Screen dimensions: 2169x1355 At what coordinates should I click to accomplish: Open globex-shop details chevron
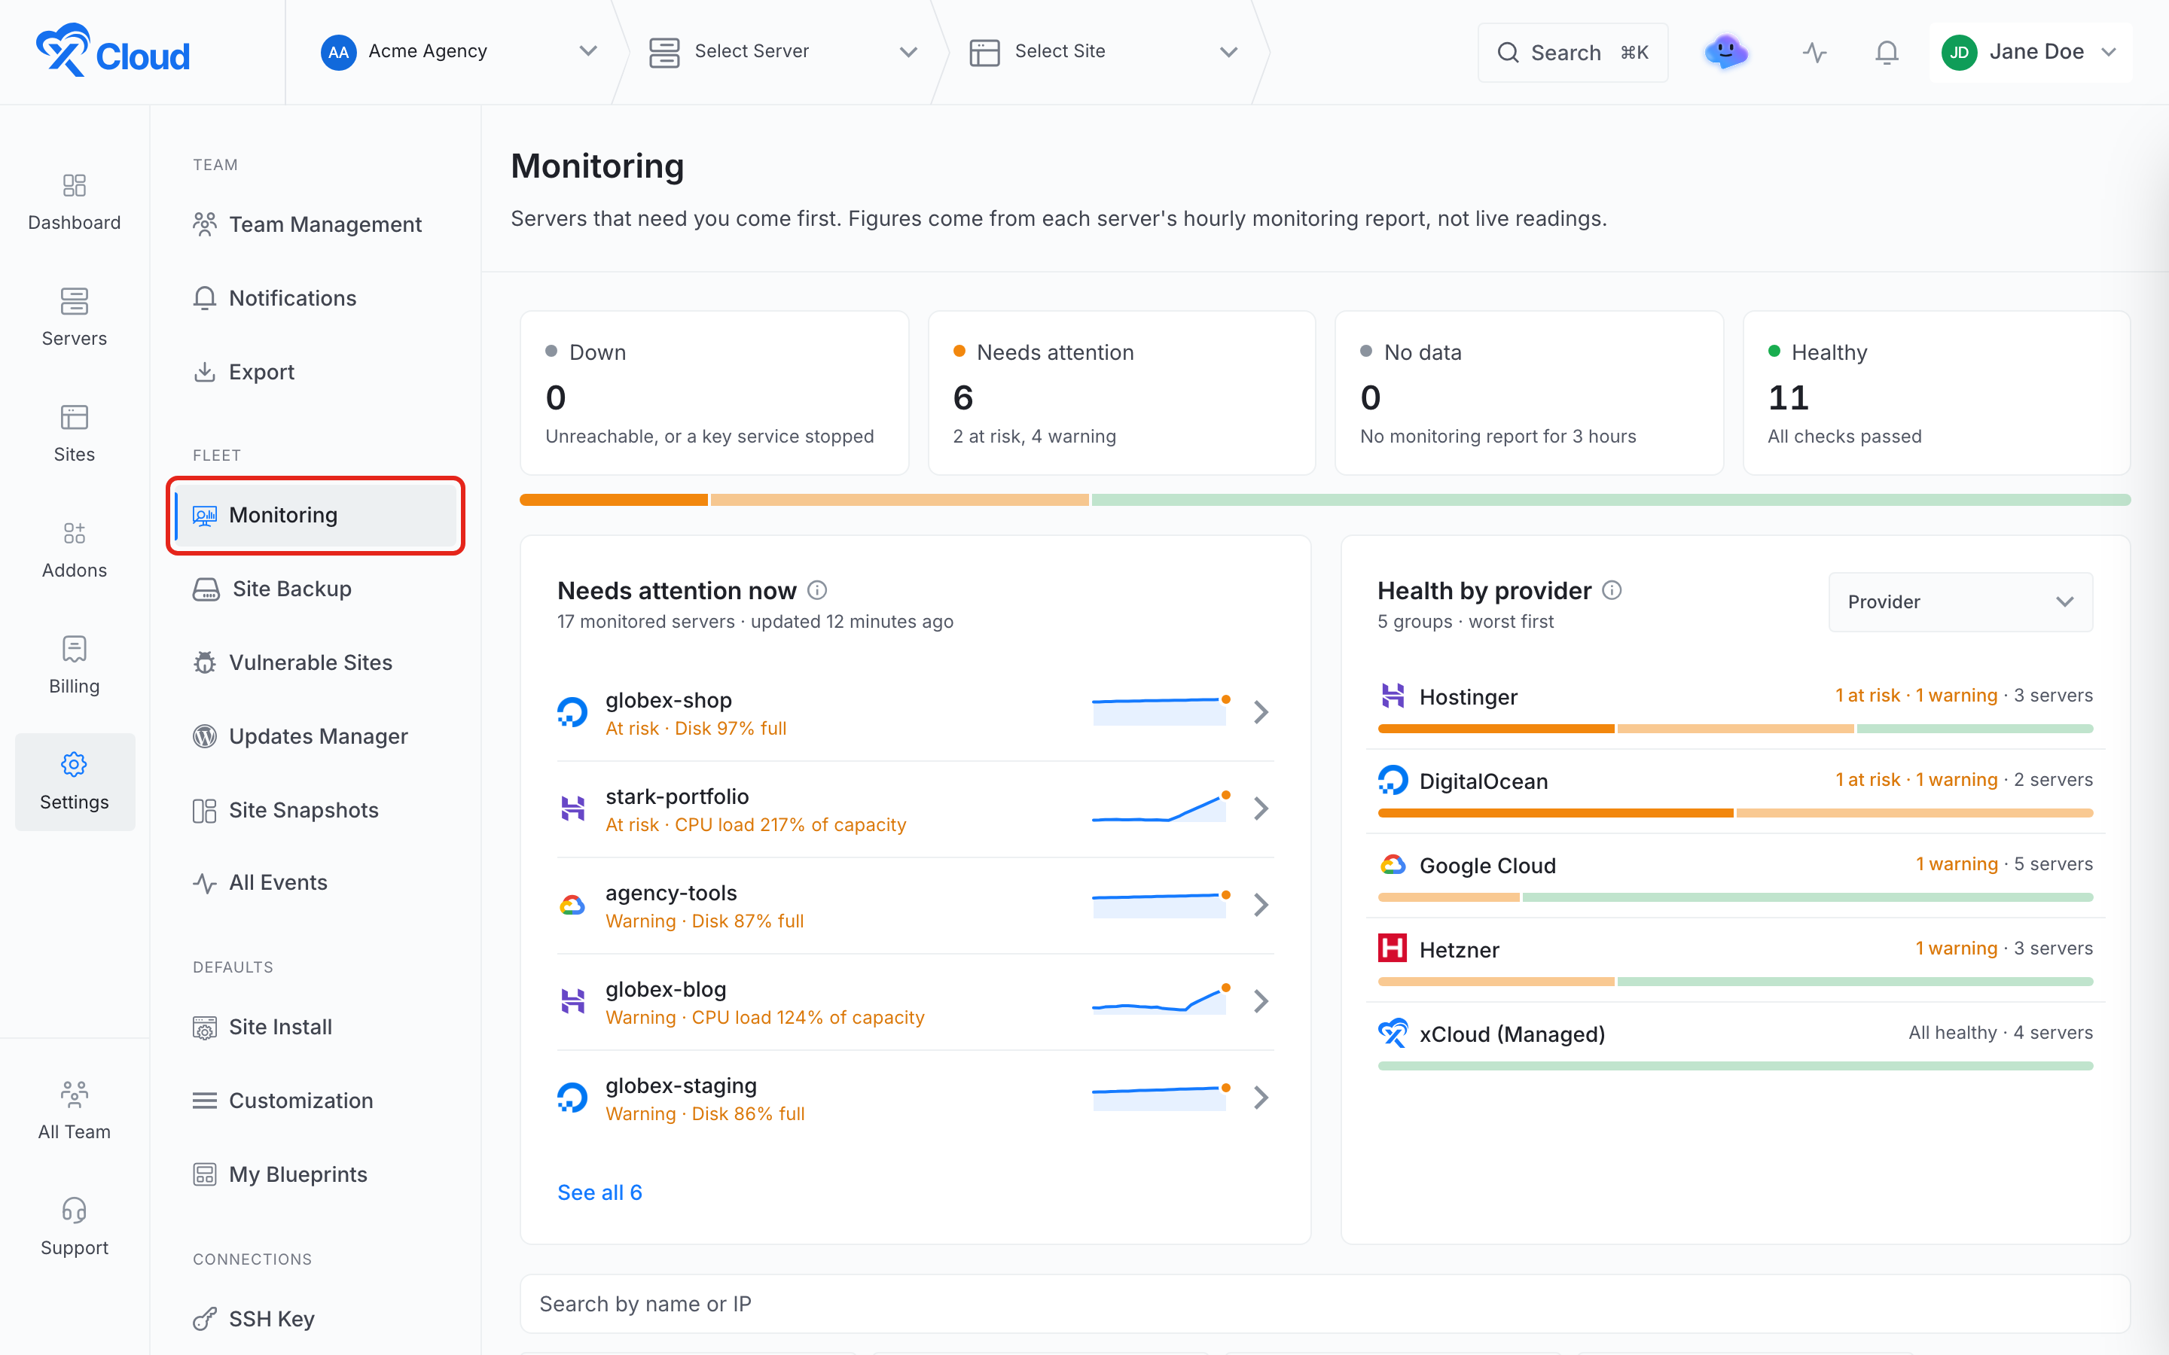1261,711
